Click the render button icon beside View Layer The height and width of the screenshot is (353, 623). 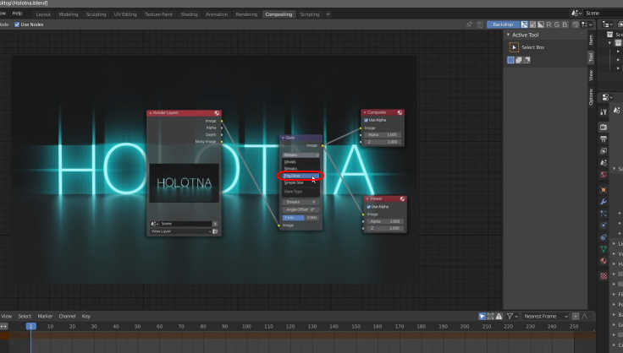(215, 231)
